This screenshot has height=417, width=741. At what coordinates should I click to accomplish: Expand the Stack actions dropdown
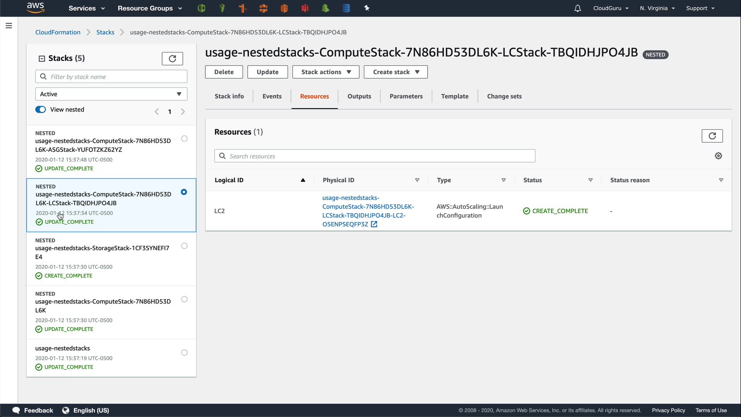326,72
